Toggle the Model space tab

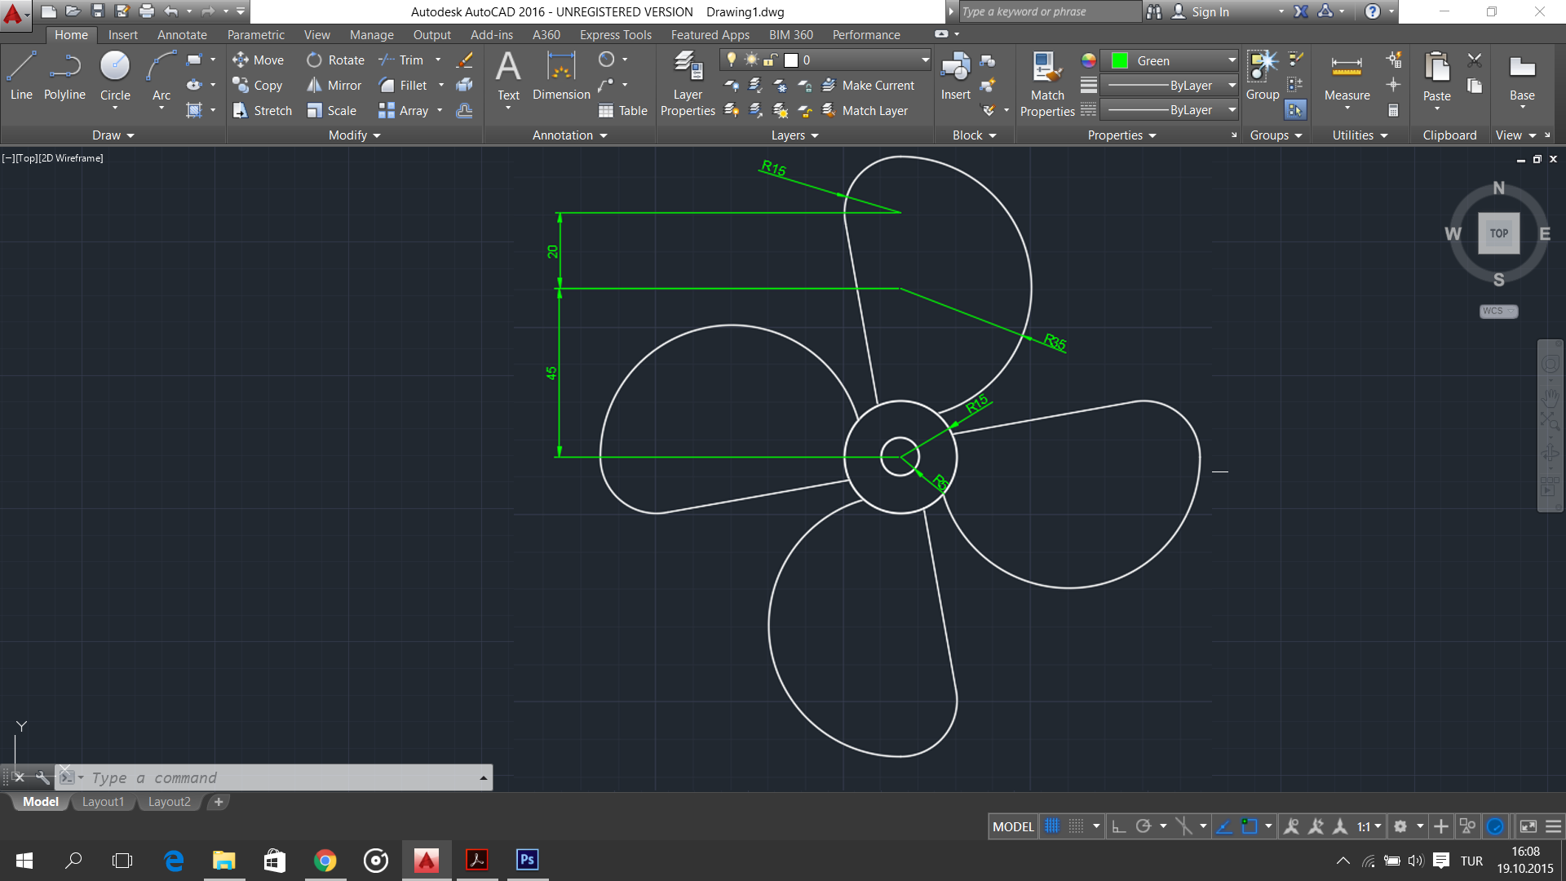pos(40,801)
